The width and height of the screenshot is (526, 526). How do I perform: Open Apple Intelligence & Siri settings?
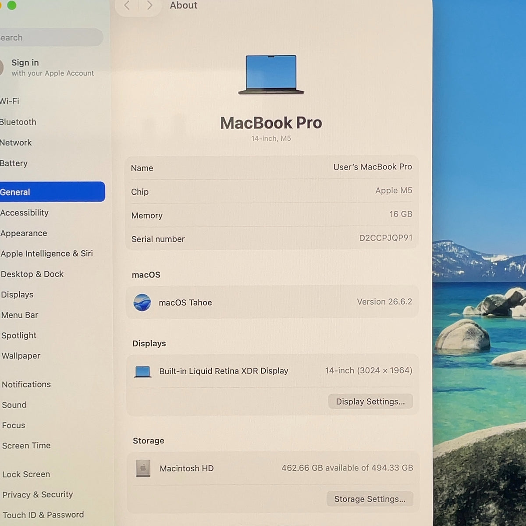coord(46,253)
